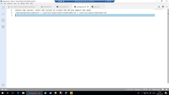Click the highlighted empty line 3
Screen dimensions: 169x95
[x=85, y=15]
